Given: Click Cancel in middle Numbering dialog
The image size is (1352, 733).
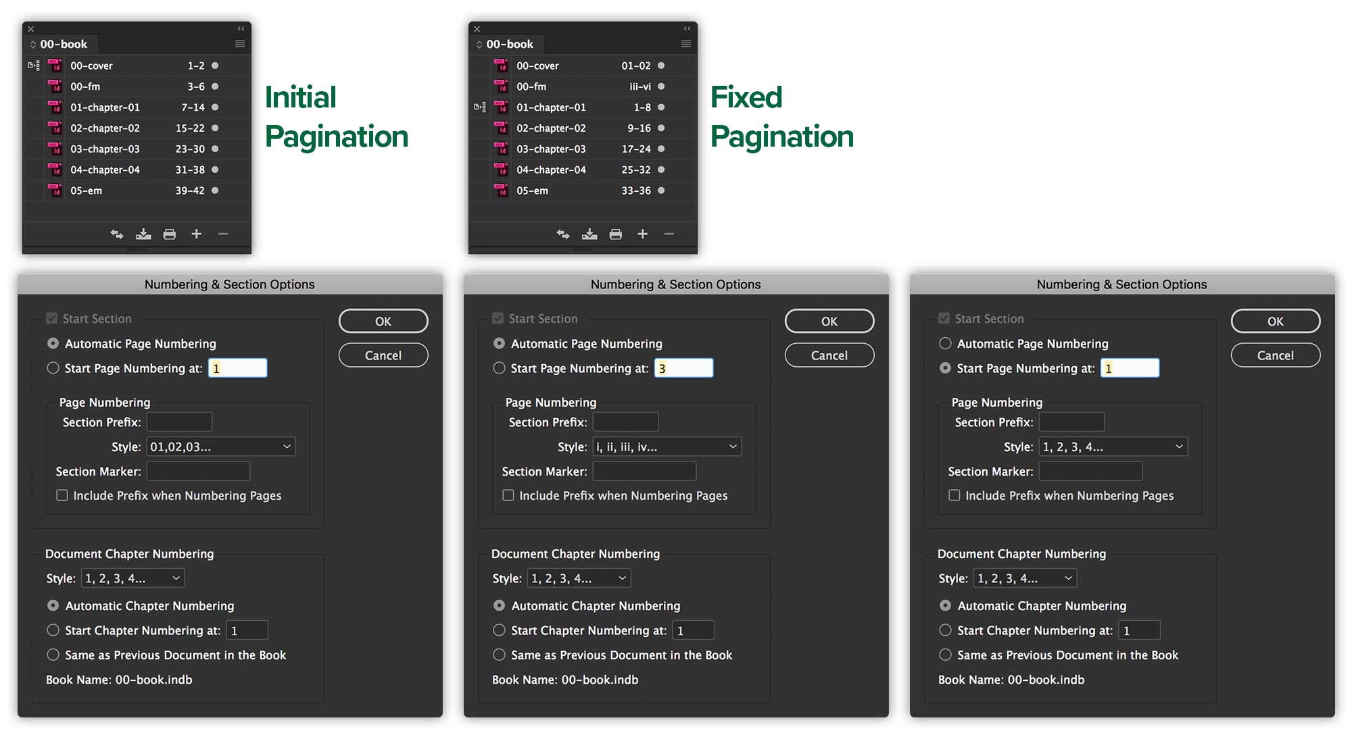Looking at the screenshot, I should pos(829,355).
